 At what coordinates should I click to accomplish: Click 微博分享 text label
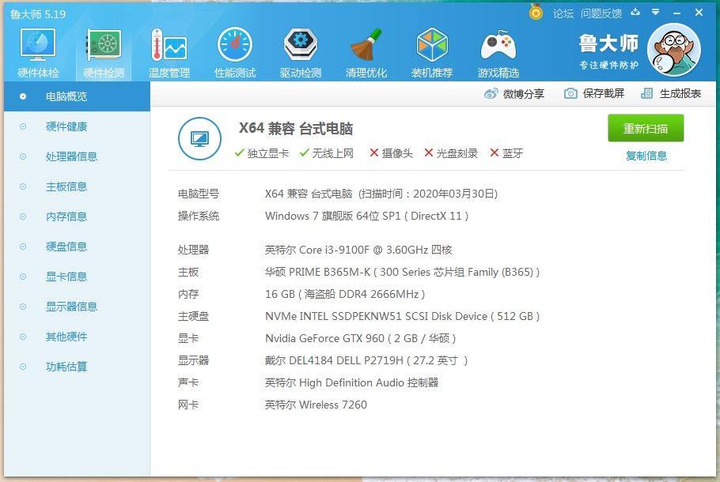pos(524,94)
